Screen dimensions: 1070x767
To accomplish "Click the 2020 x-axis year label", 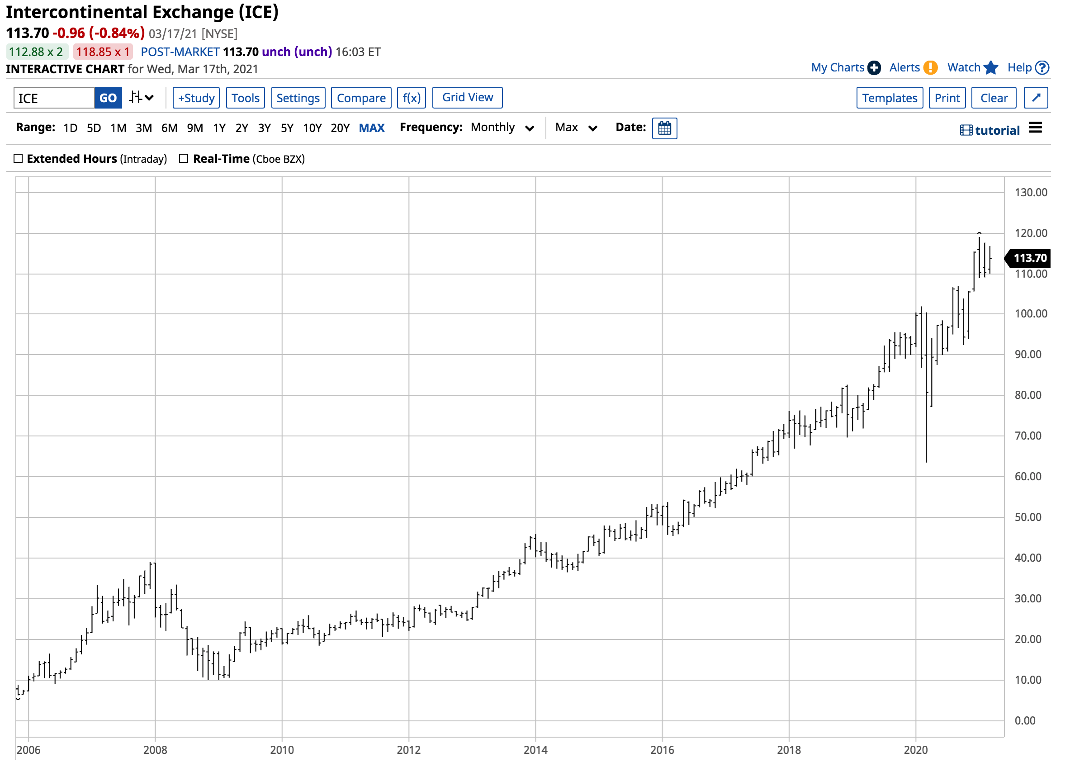I will pos(915,750).
